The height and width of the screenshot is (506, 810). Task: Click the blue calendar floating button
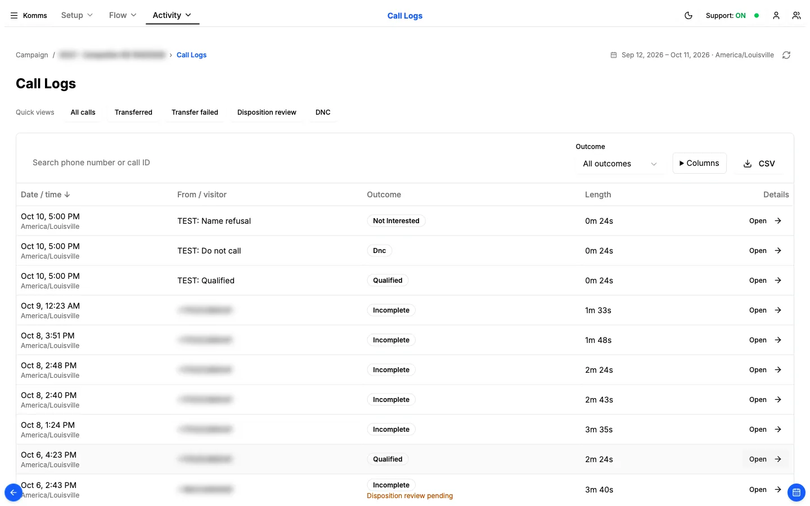[x=796, y=493]
